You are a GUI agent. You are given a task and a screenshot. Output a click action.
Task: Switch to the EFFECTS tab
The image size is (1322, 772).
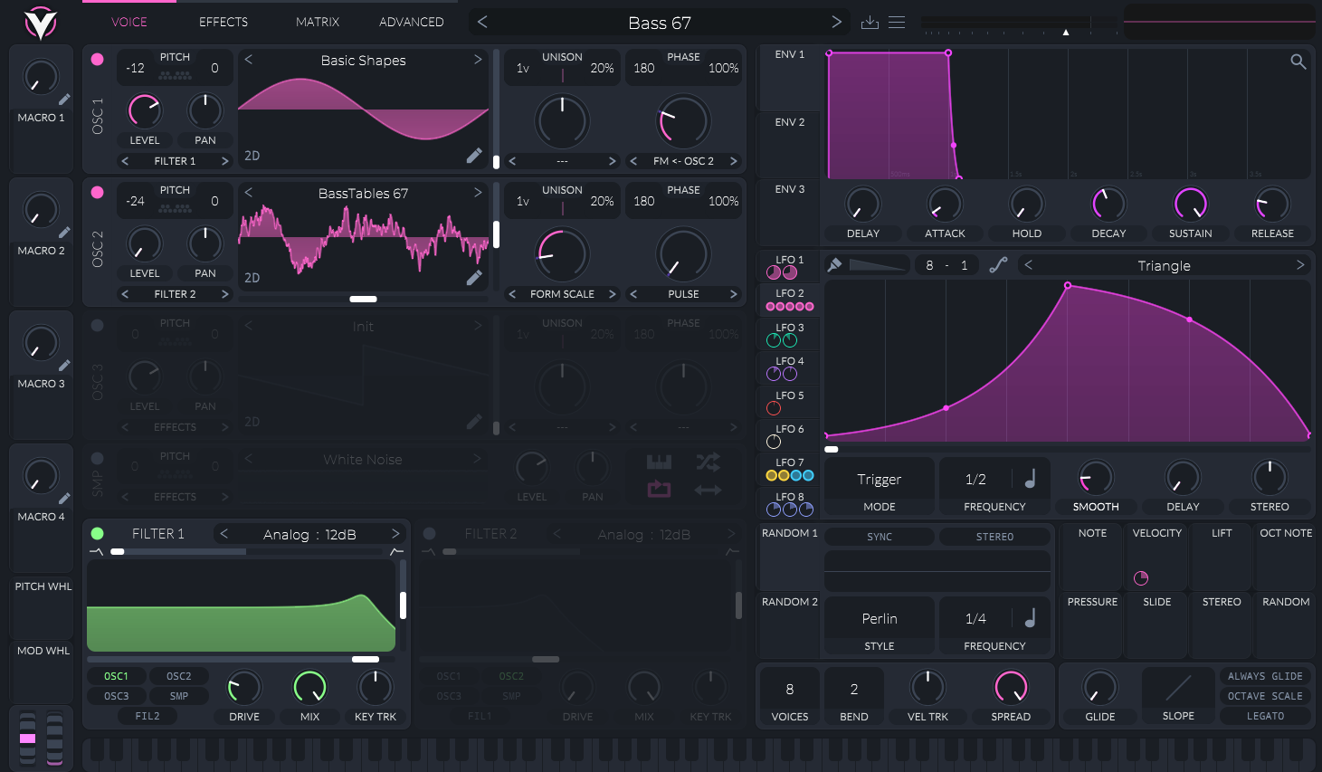(224, 22)
